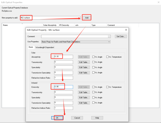Click the Cancel button
The height and width of the screenshot is (123, 161).
point(77,118)
